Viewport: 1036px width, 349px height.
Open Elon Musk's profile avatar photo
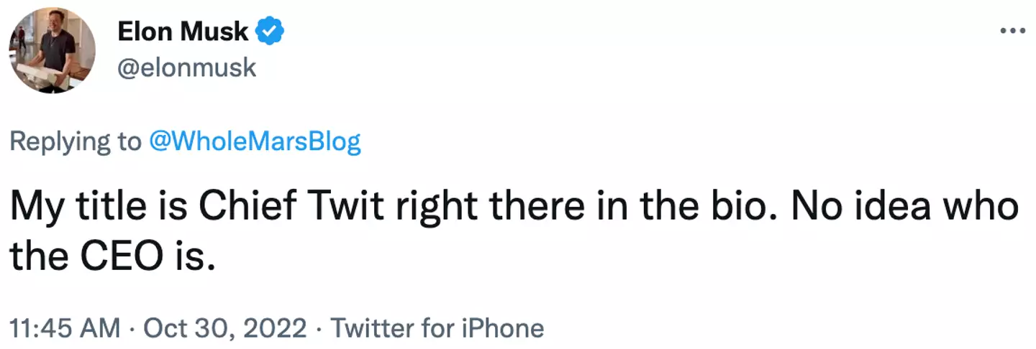point(52,50)
